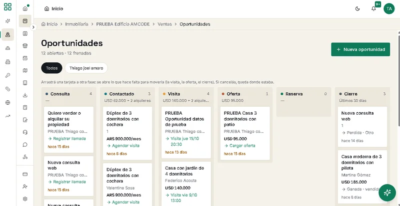
Task: Click the globe icon in left rail
Action: point(7,103)
